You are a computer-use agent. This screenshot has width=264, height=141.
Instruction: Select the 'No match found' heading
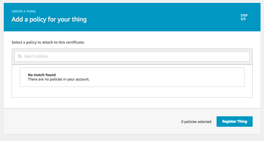42,75
